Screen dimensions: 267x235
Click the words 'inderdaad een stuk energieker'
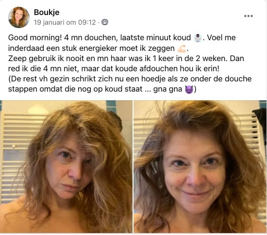pyautogui.click(x=62, y=48)
